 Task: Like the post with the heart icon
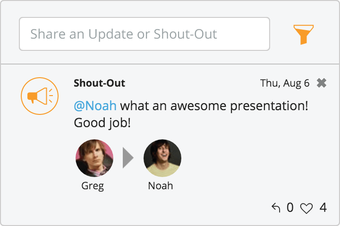306,208
